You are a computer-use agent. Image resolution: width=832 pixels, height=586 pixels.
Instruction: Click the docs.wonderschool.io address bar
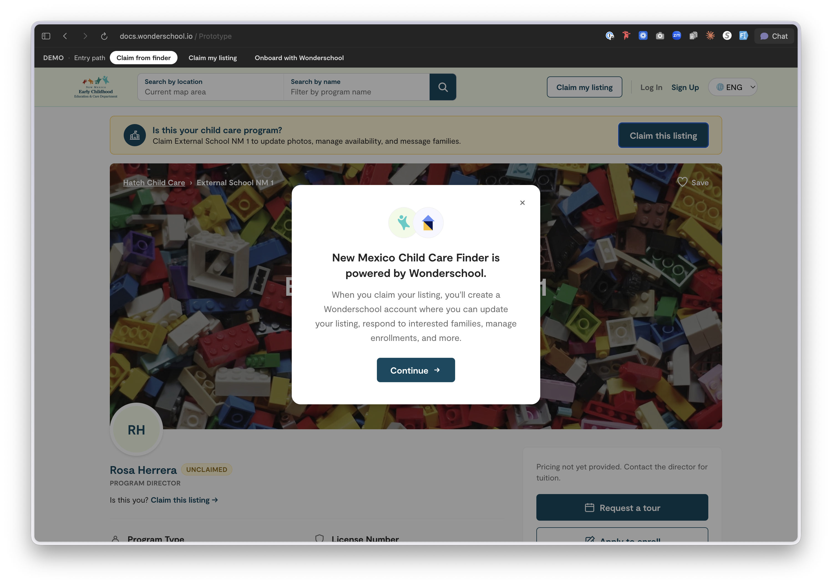point(176,36)
